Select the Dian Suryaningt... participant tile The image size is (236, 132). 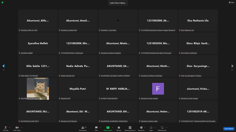[198, 66]
